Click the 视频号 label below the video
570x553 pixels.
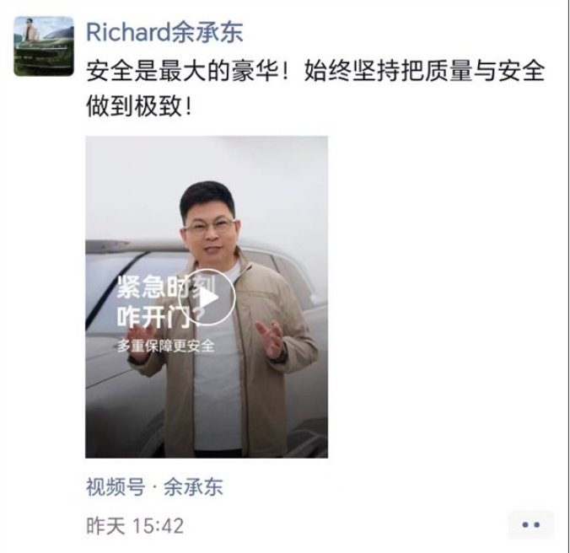(116, 486)
